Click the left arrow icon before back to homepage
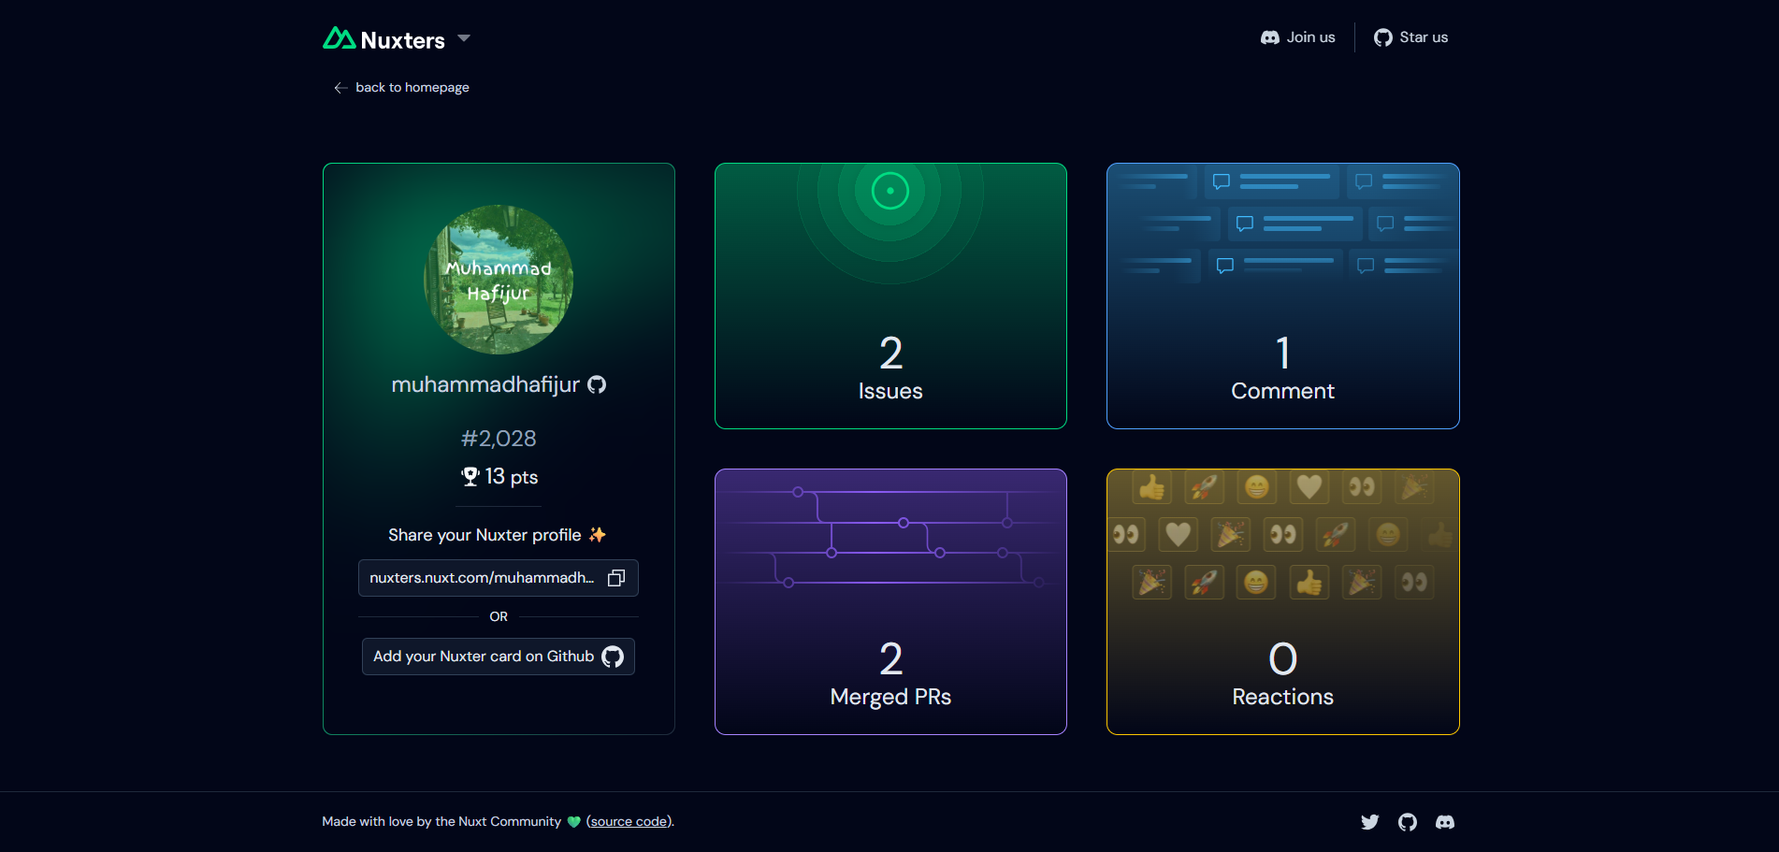1779x852 pixels. pos(340,88)
